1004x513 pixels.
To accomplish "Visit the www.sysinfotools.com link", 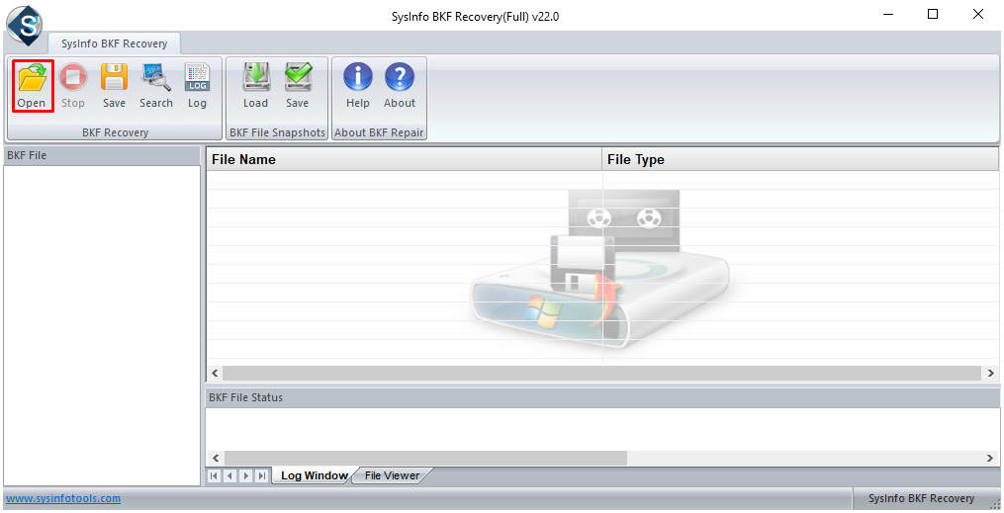I will tap(62, 498).
